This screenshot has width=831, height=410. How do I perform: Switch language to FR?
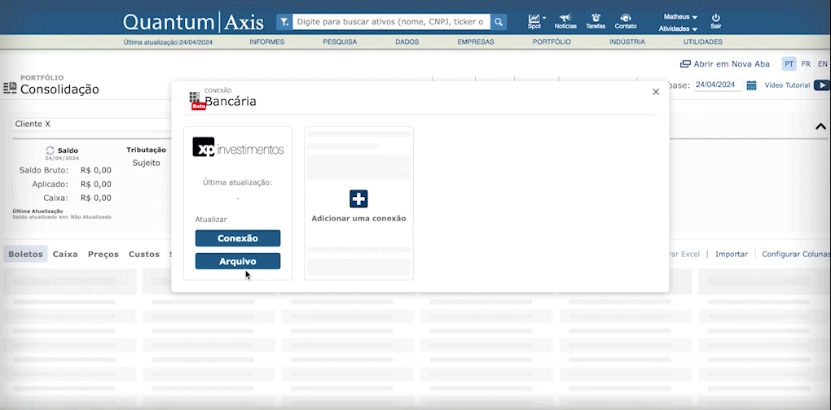(x=806, y=64)
